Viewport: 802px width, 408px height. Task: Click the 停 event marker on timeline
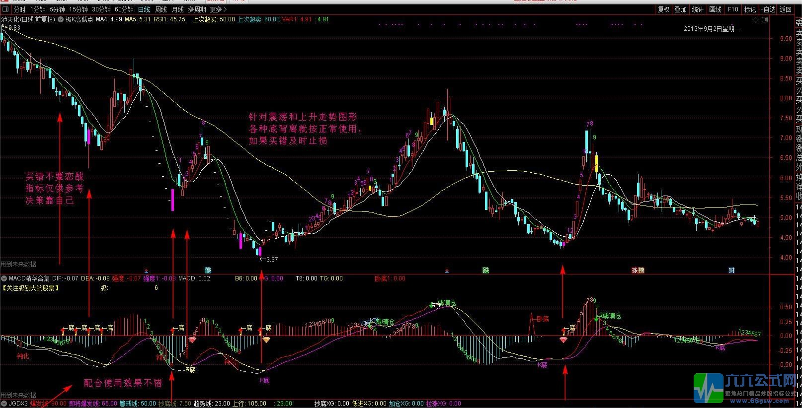point(208,271)
